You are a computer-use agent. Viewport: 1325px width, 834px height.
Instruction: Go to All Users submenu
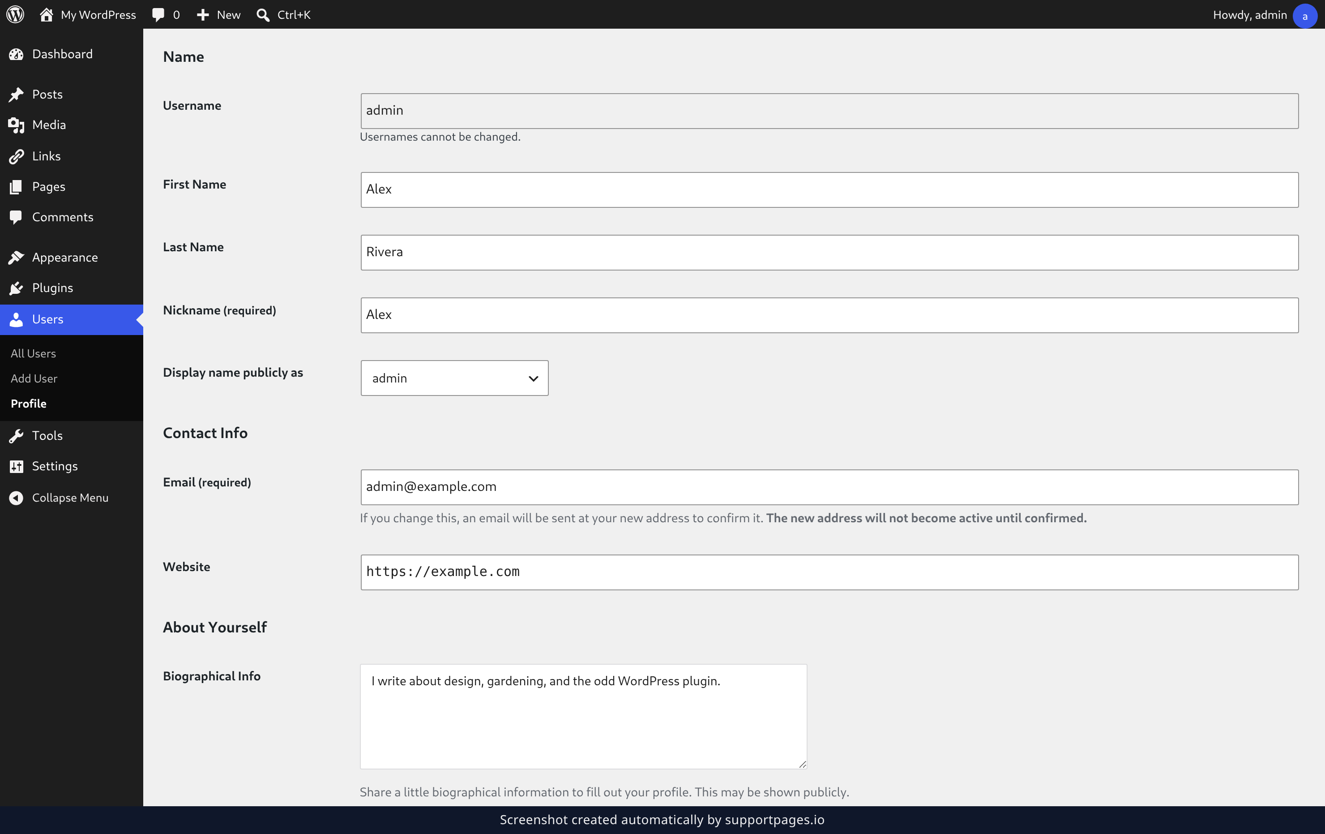pos(33,353)
